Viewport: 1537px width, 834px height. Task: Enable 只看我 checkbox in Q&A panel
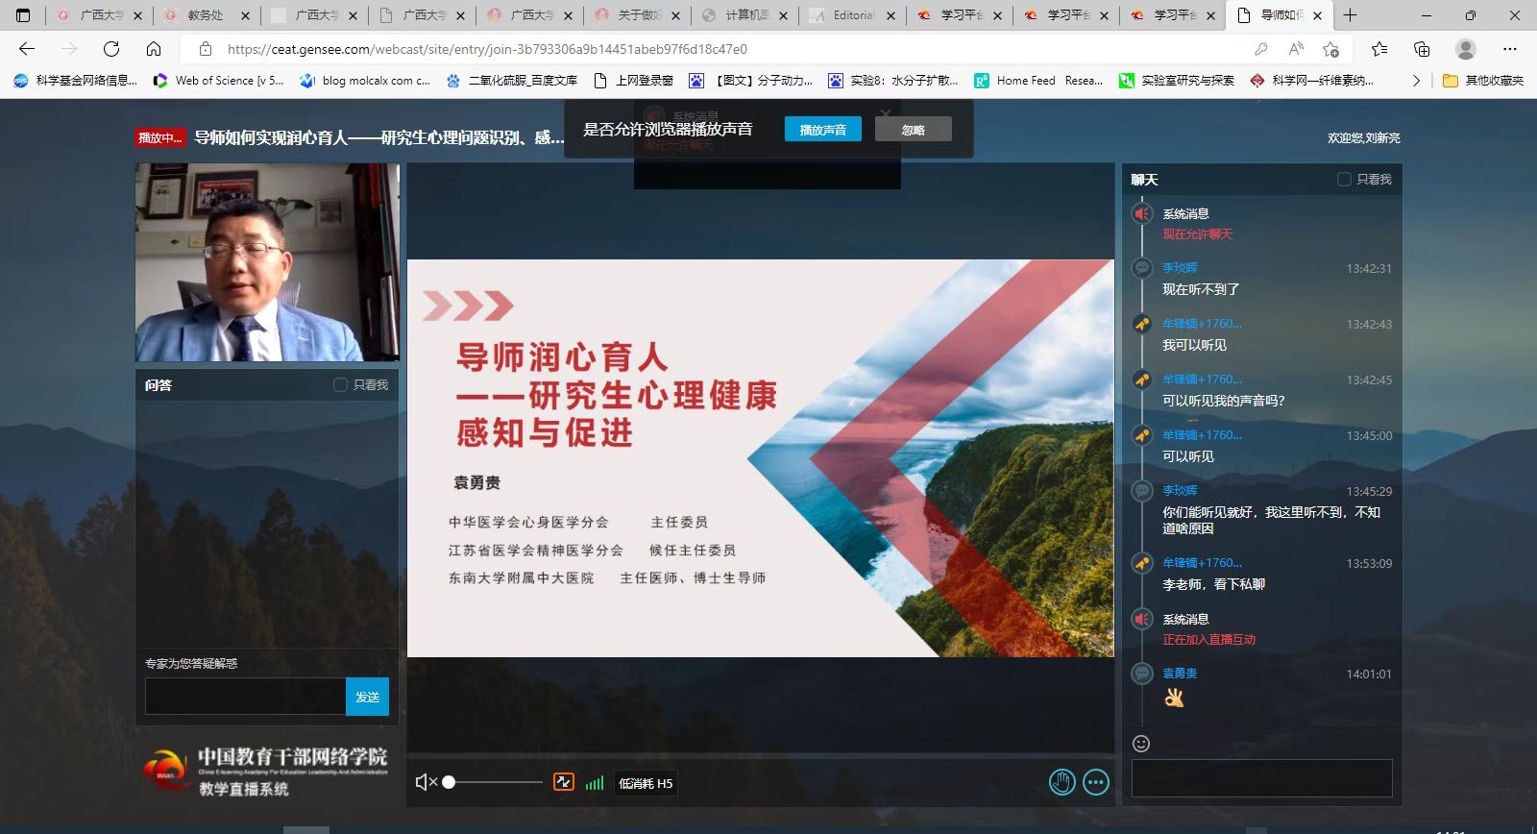click(340, 385)
